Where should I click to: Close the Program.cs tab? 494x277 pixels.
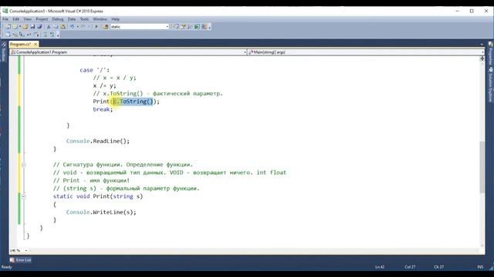(36, 45)
